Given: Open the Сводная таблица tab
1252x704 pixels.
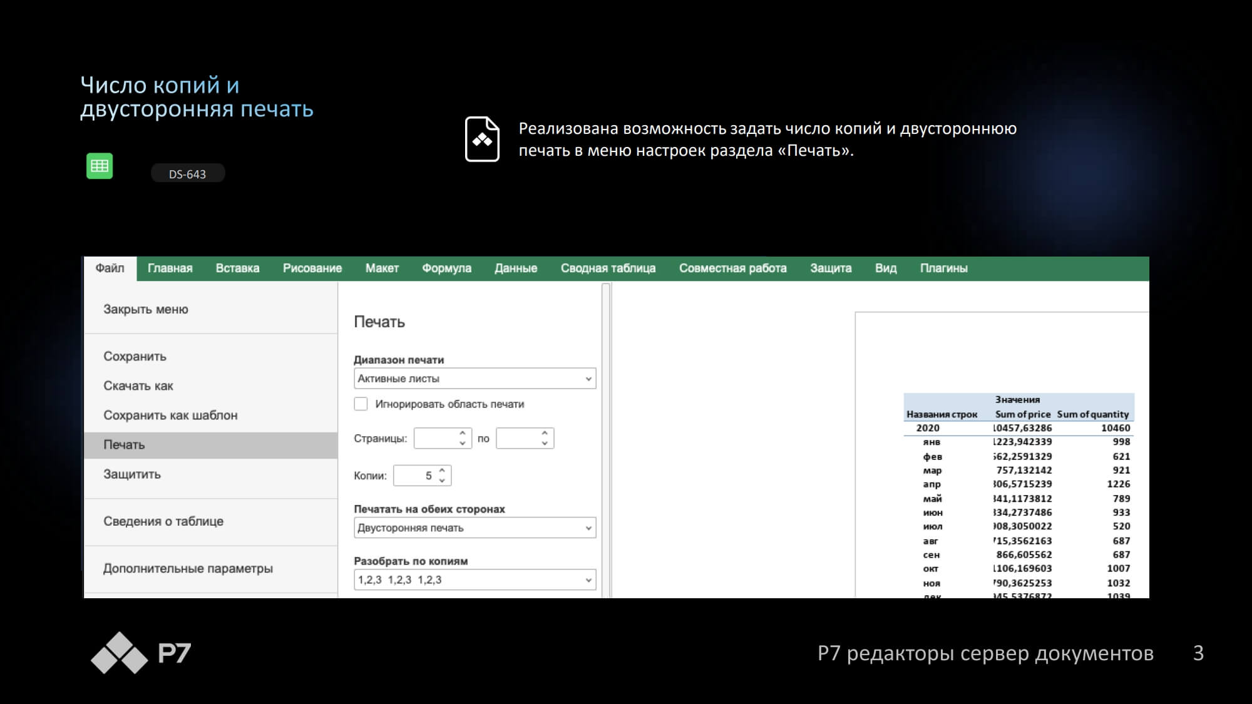Looking at the screenshot, I should click(608, 268).
